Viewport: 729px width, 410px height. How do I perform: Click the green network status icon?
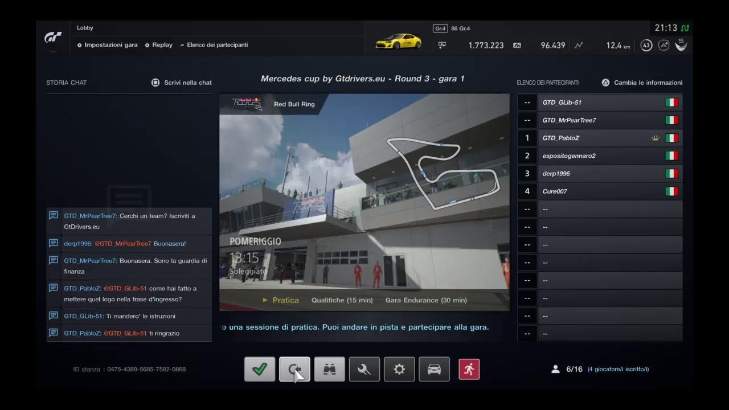[x=685, y=28]
